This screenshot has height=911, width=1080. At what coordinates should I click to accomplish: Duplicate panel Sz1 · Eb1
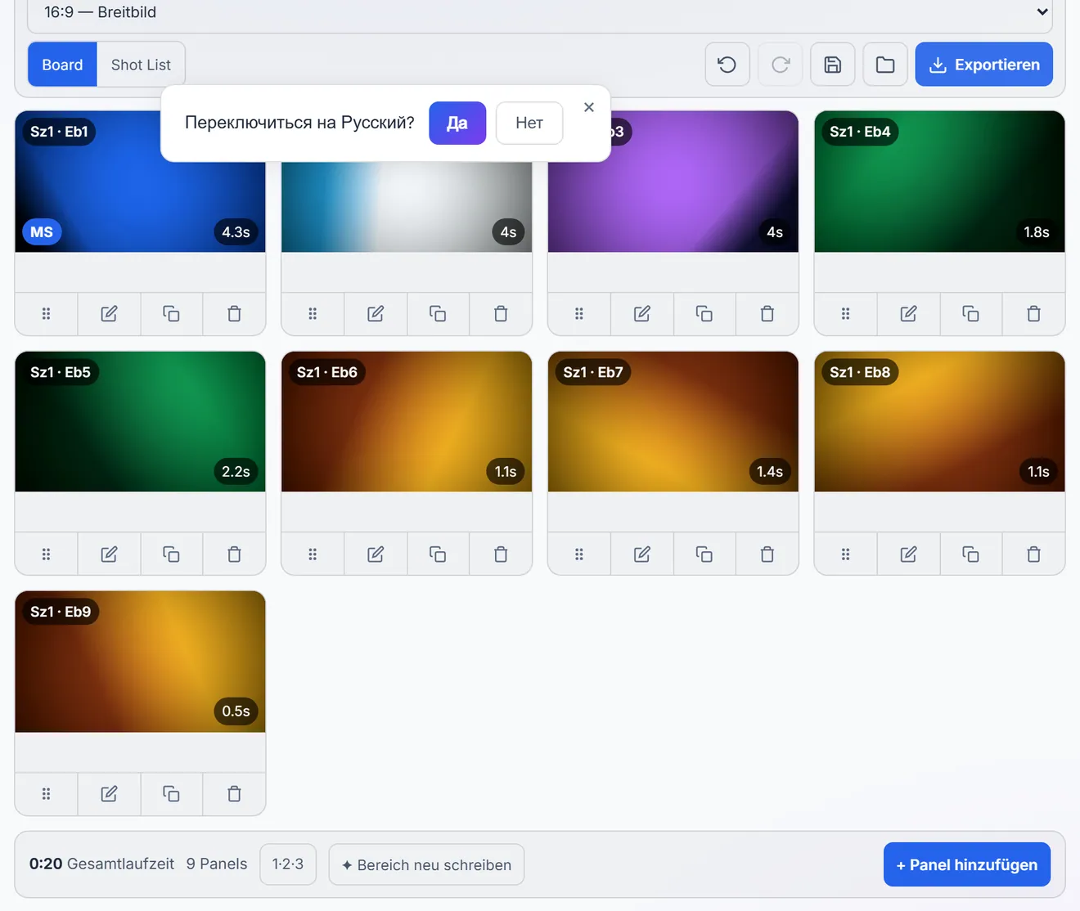pos(171,314)
